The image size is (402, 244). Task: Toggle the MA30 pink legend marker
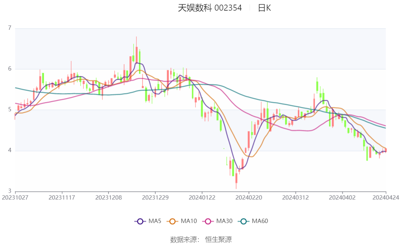point(208,221)
